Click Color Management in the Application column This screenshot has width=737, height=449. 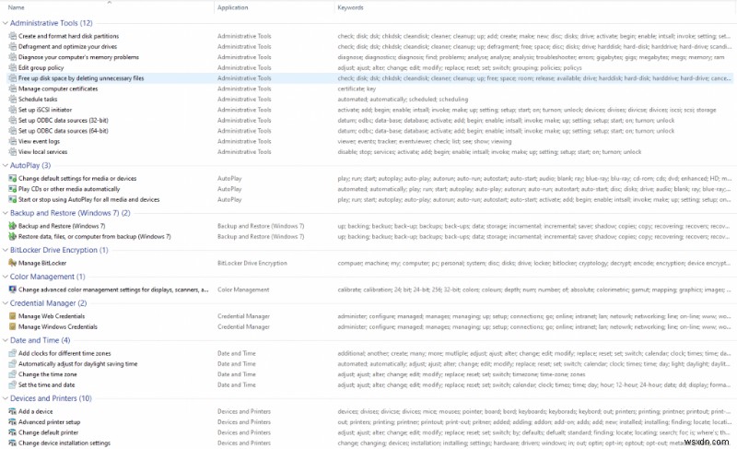pyautogui.click(x=243, y=289)
